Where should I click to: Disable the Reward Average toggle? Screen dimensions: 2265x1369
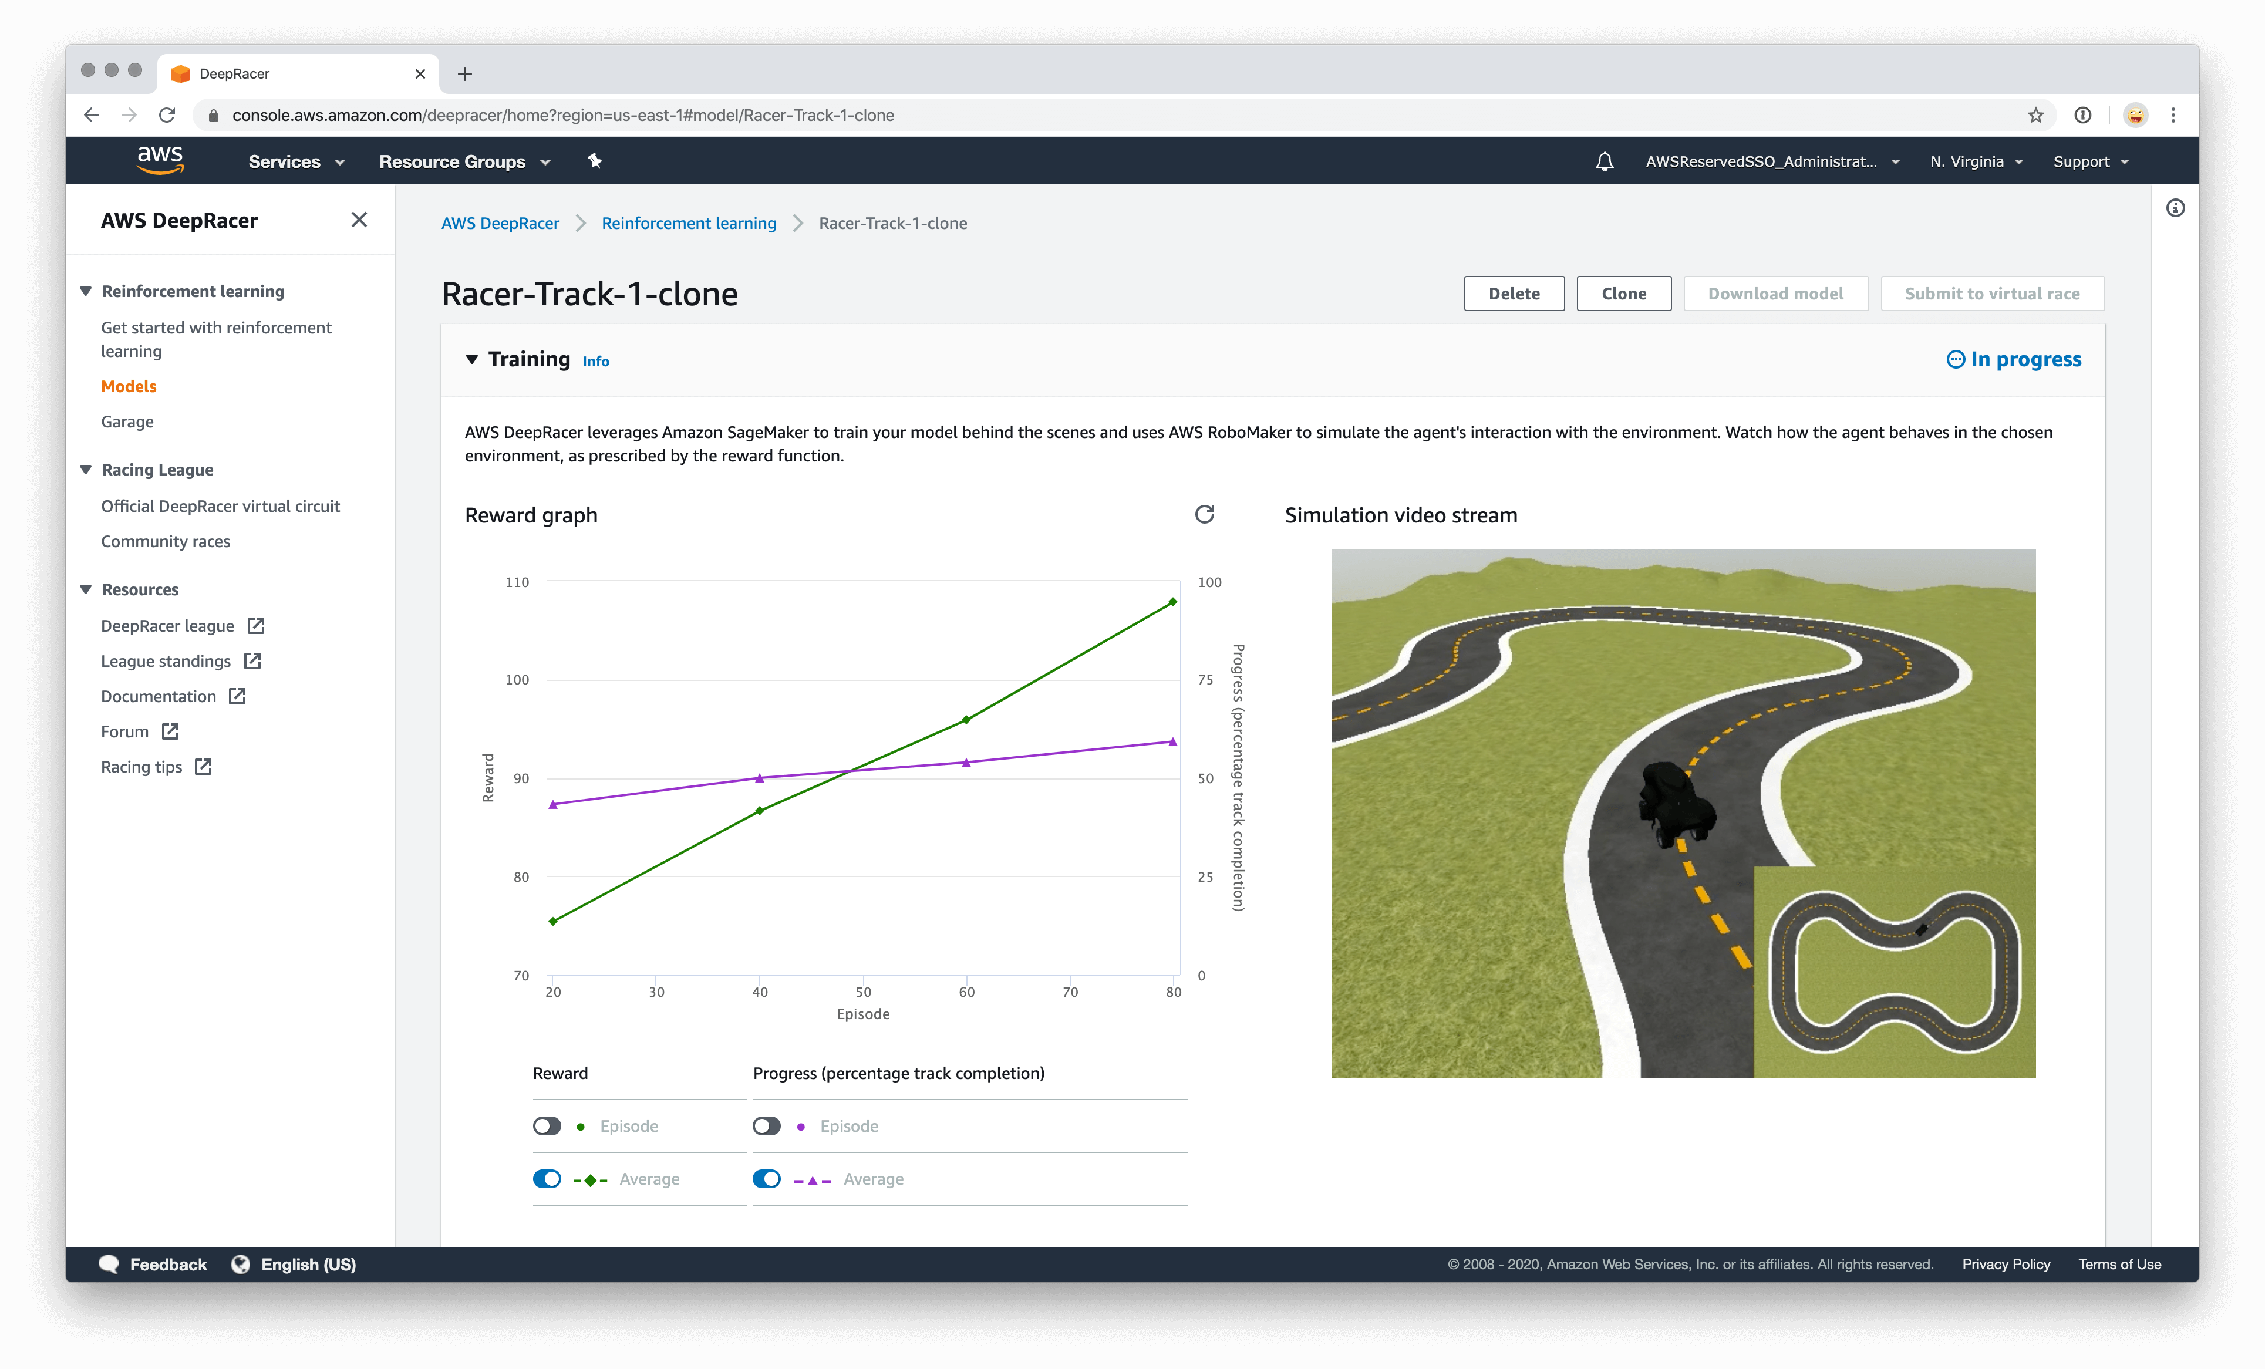tap(547, 1179)
